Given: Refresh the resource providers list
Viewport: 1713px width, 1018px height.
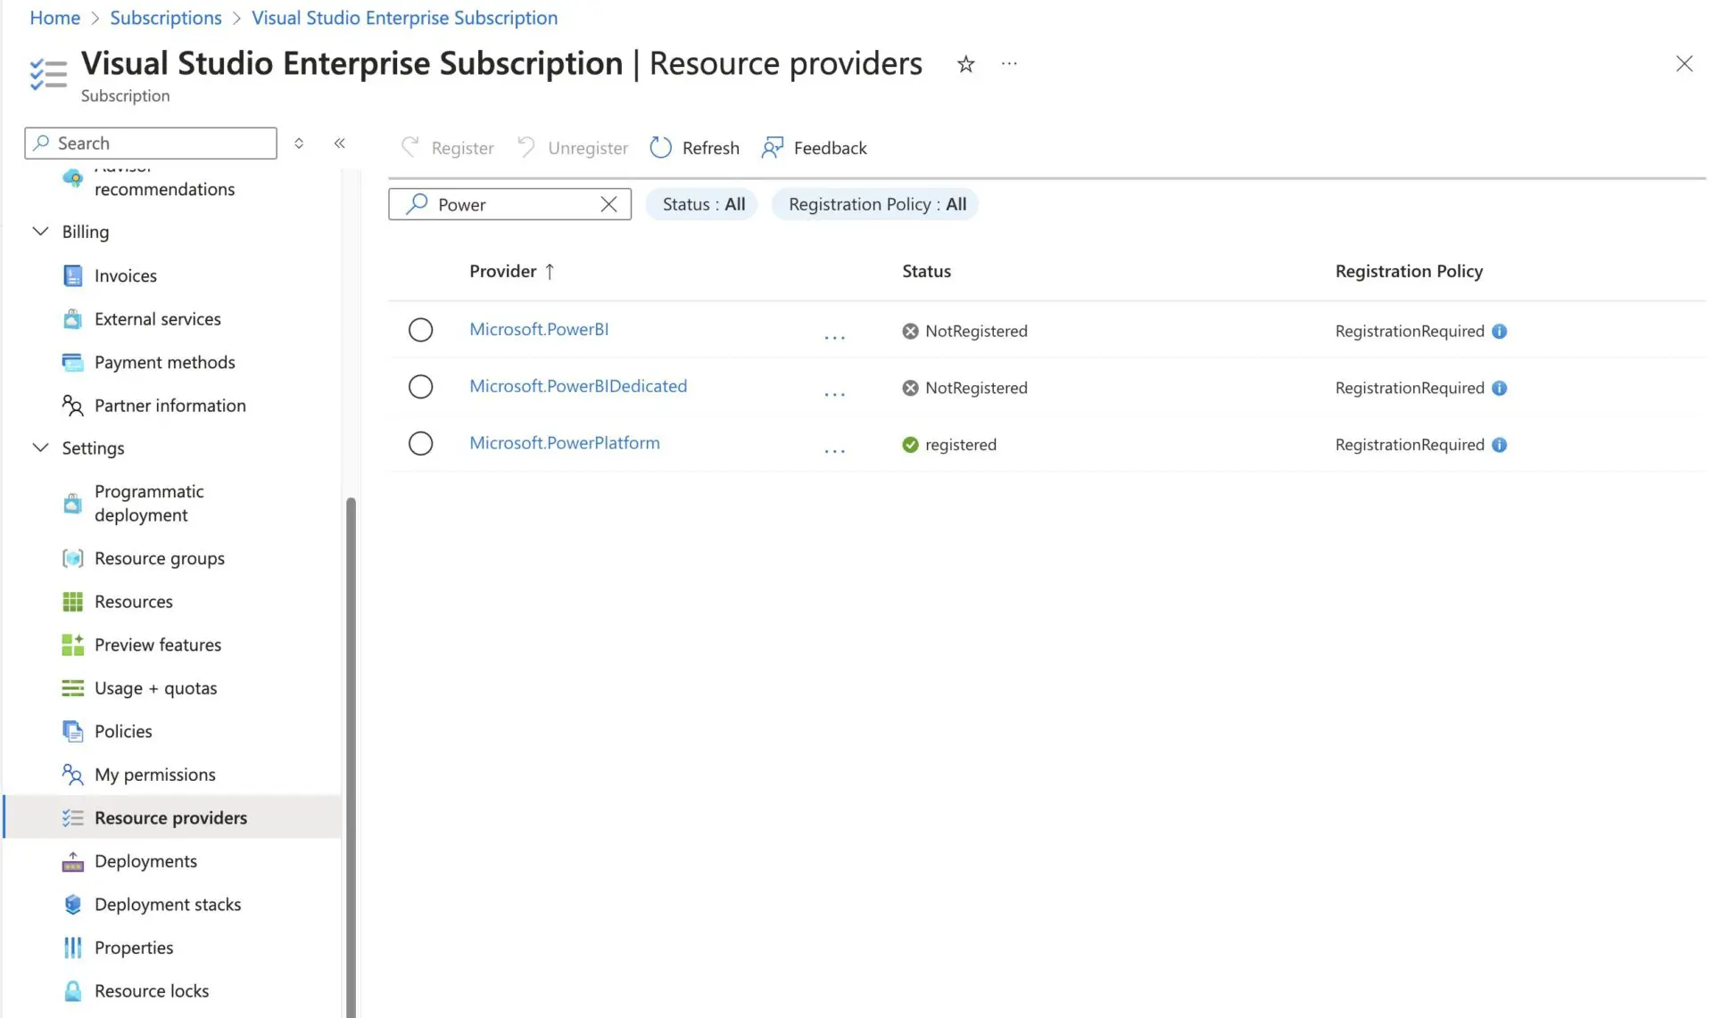Looking at the screenshot, I should point(695,147).
